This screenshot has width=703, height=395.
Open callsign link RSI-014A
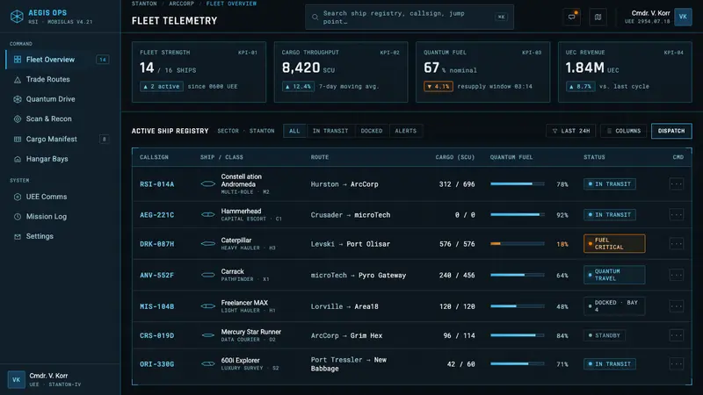tap(157, 184)
